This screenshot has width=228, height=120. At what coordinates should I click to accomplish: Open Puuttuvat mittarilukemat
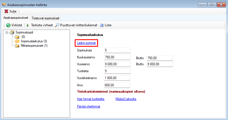[x=79, y=25]
